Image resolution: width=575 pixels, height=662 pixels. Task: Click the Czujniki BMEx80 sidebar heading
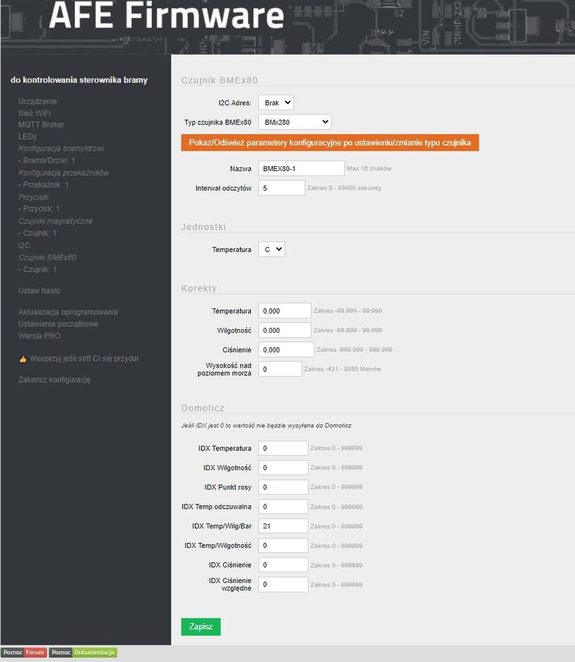[x=47, y=257]
